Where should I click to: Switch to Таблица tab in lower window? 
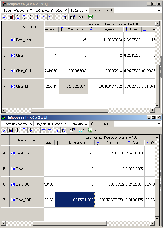coord(77,124)
